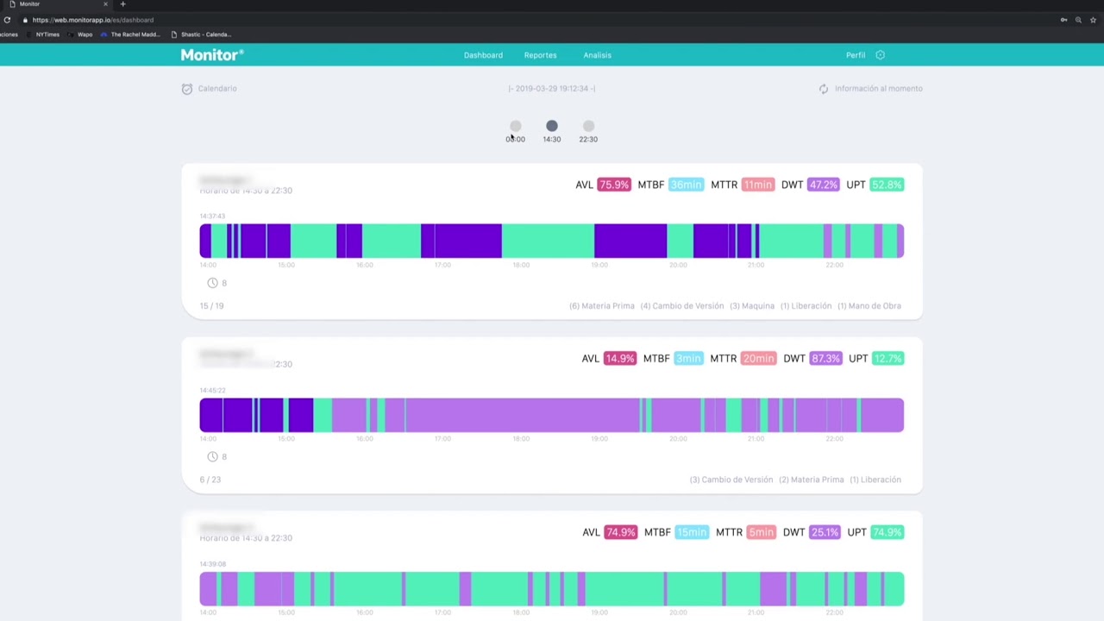Click the 11min MTTR badge
Viewport: 1104px width, 621px height.
click(758, 185)
